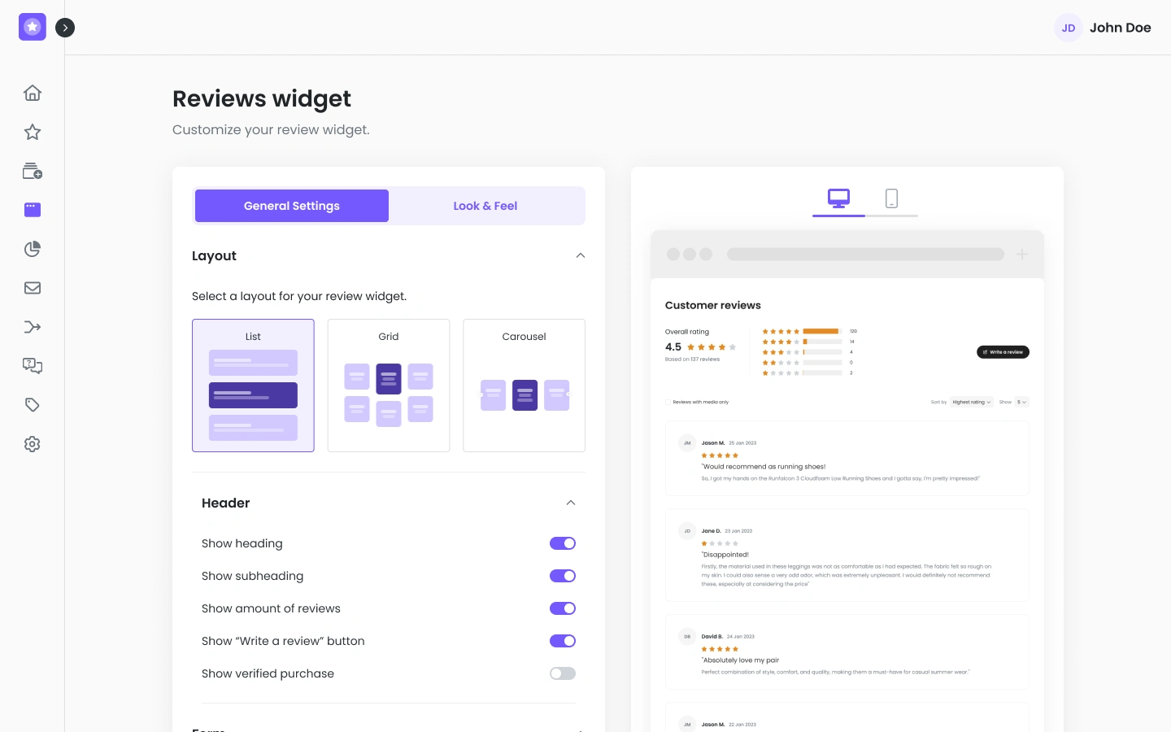Viewport: 1171px width, 732px height.
Task: Click the five-star rating bar in preview
Action: (822, 331)
